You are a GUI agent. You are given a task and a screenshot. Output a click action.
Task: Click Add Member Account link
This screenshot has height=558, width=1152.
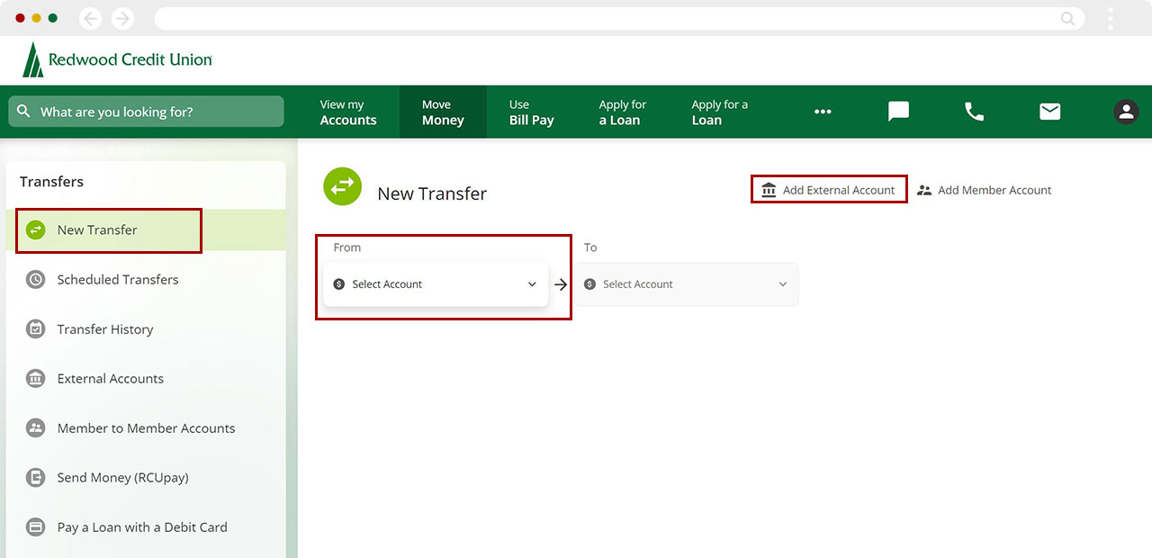point(985,190)
